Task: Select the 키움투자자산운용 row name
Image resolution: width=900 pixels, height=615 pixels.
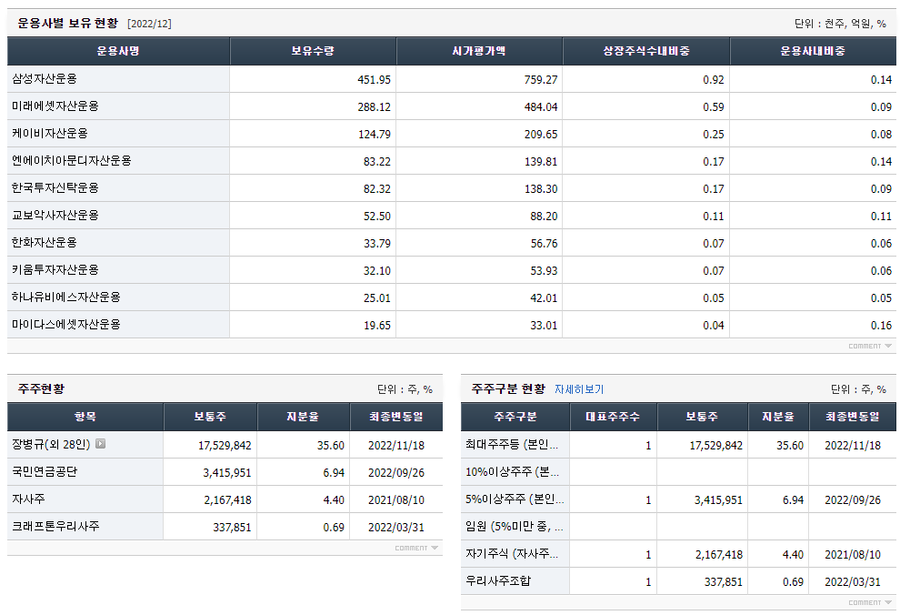Action: point(55,270)
